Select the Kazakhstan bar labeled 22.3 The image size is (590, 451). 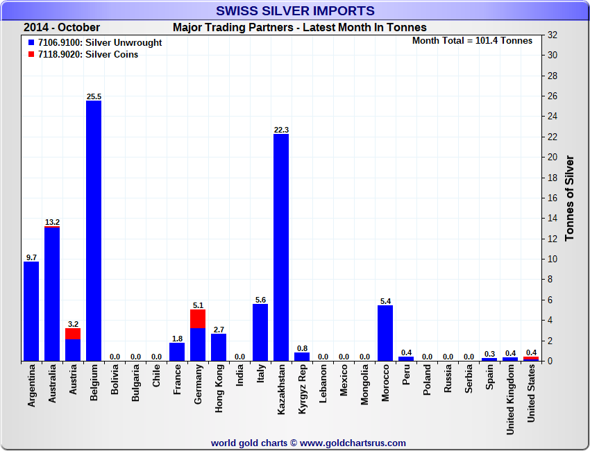pyautogui.click(x=281, y=247)
